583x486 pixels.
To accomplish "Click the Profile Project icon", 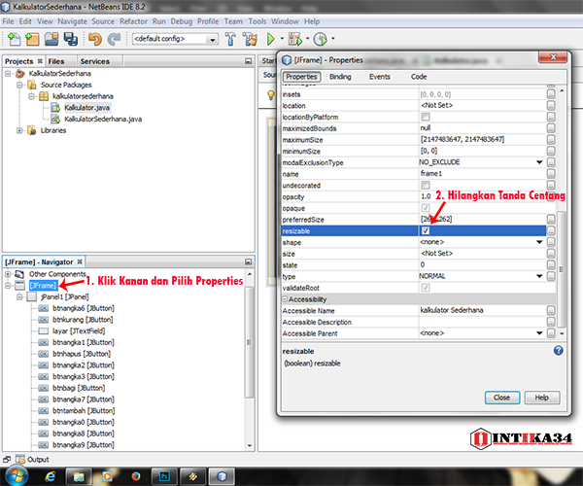I will pyautogui.click(x=321, y=39).
